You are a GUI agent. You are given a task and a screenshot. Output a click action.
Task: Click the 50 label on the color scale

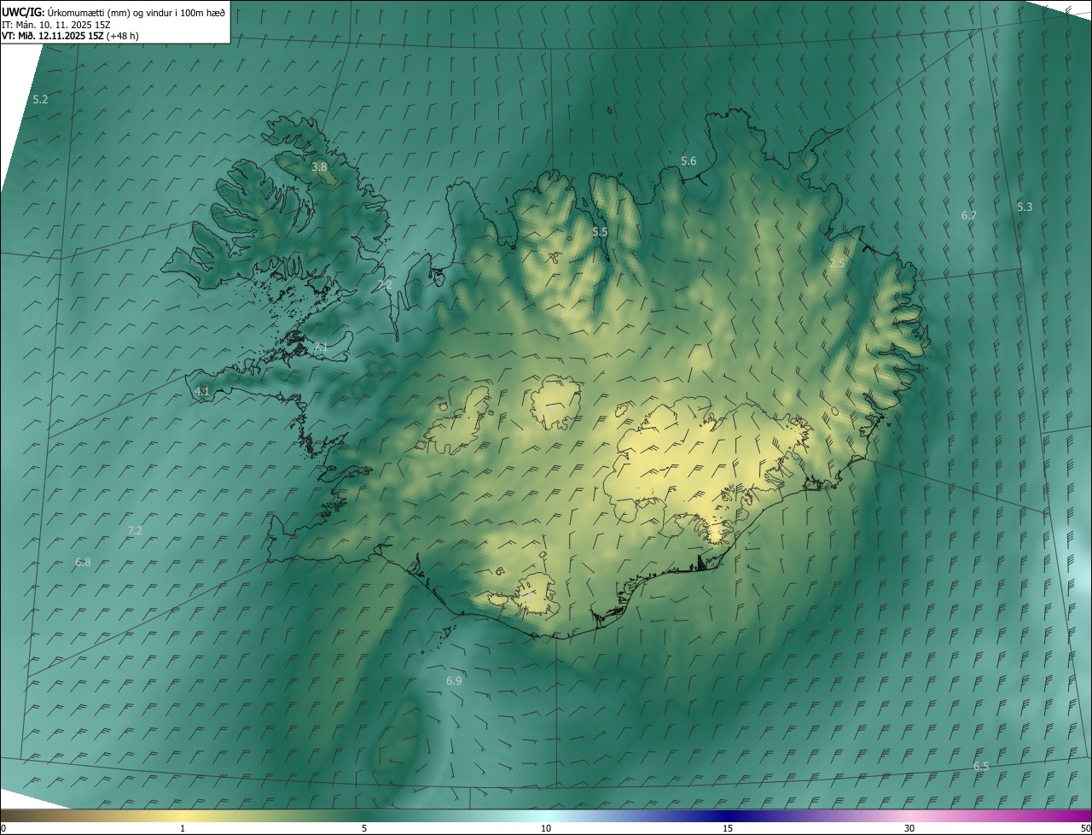coord(1085,829)
